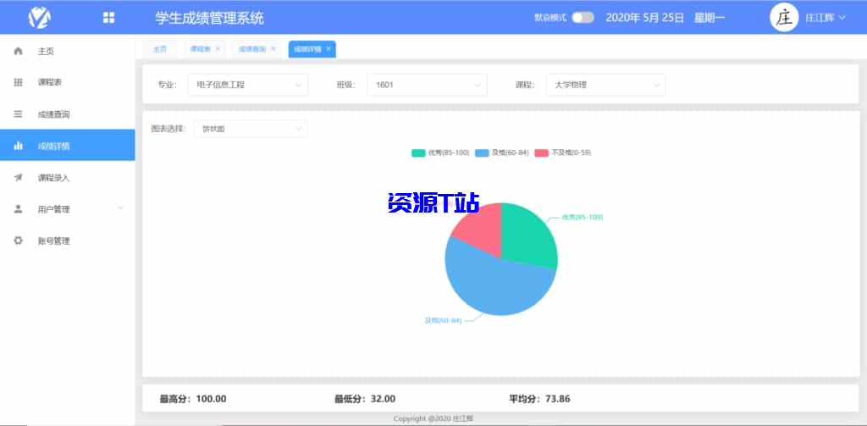Toggle 及格(60-84) legend series visibility
Image resolution: width=867 pixels, height=426 pixels.
(502, 152)
